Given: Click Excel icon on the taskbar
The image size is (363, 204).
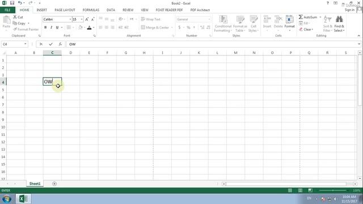Looking at the screenshot, I should (x=23, y=199).
